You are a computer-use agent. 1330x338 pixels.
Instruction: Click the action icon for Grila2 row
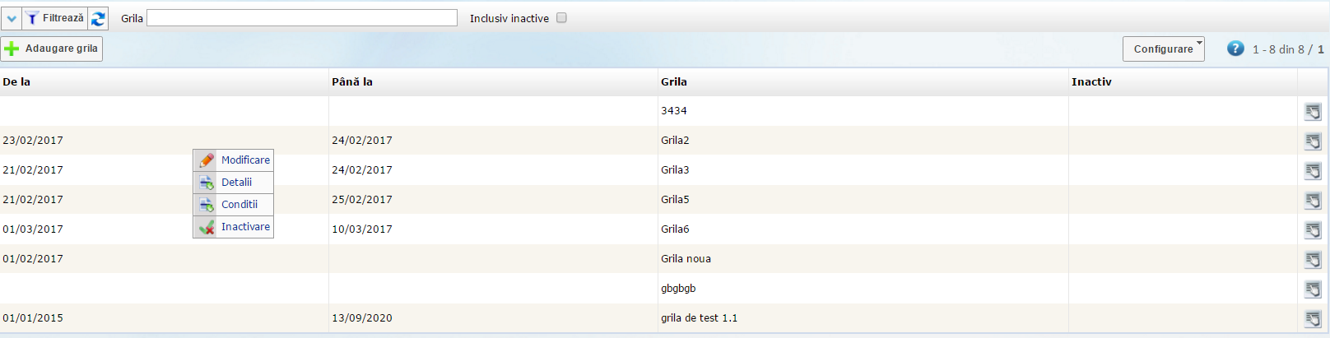coord(1313,141)
